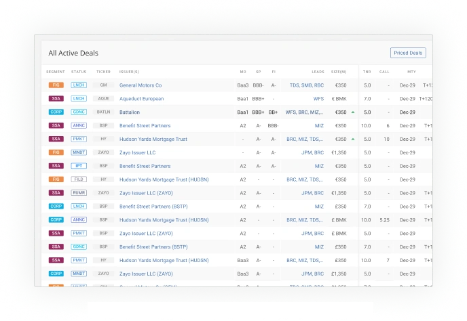467x321 pixels.
Task: Sort by MTY column header
Action: coord(411,72)
